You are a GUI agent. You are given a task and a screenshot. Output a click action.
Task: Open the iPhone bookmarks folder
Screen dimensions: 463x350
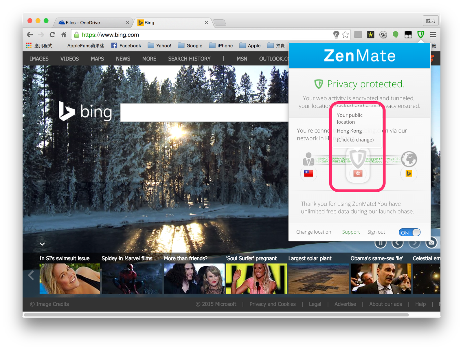coord(221,45)
